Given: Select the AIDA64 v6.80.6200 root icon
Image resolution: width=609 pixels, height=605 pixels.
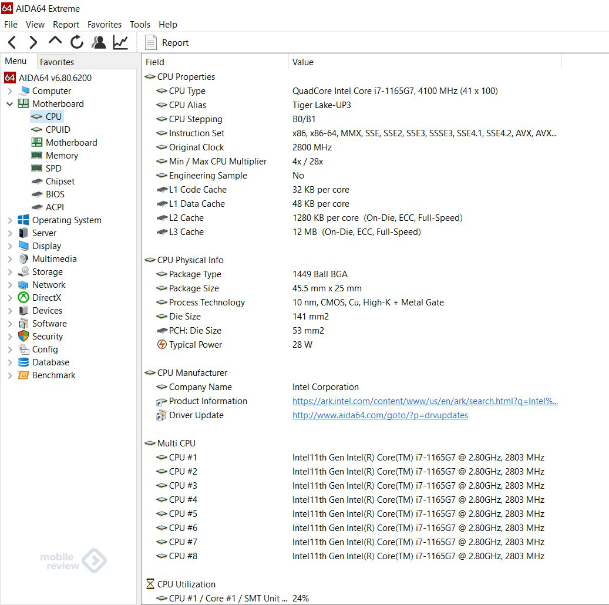Looking at the screenshot, I should pyautogui.click(x=10, y=78).
